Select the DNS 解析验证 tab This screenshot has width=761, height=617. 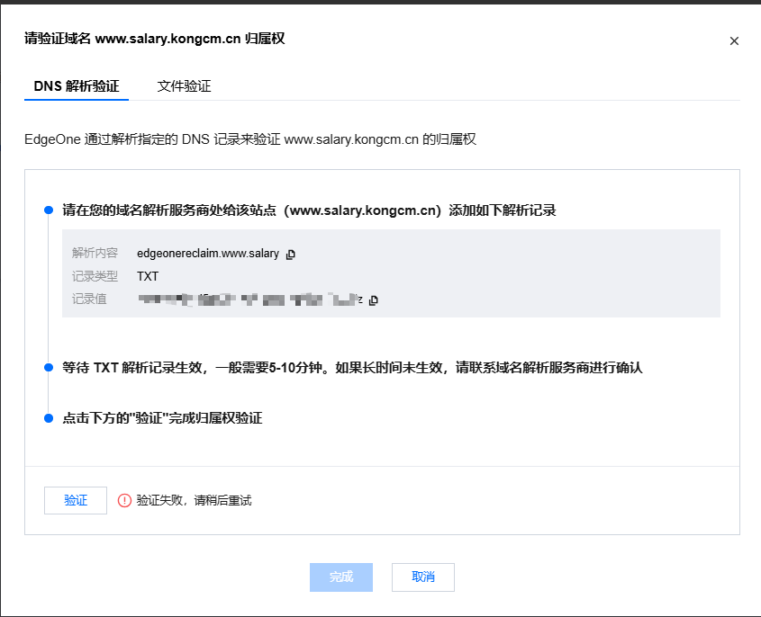pos(77,86)
